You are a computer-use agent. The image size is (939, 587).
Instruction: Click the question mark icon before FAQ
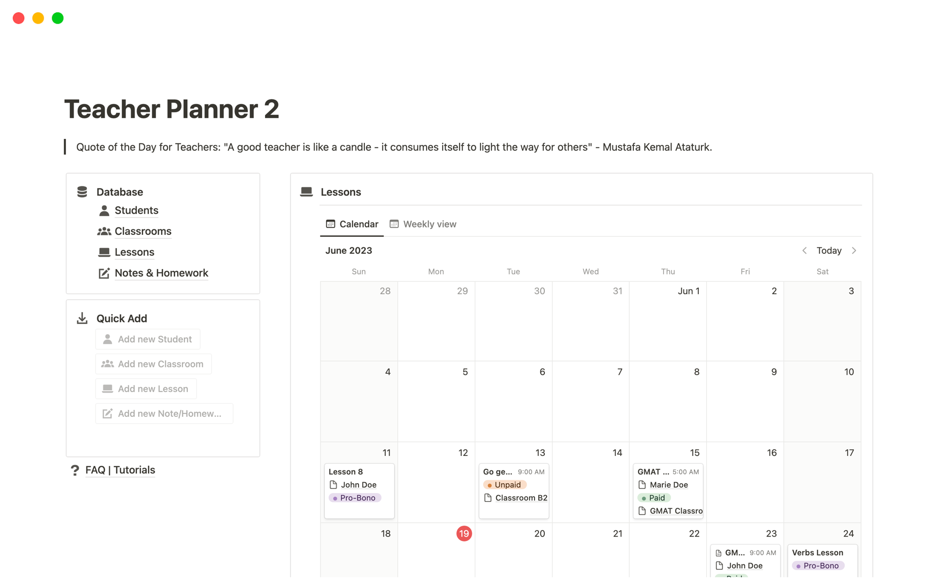(x=74, y=470)
